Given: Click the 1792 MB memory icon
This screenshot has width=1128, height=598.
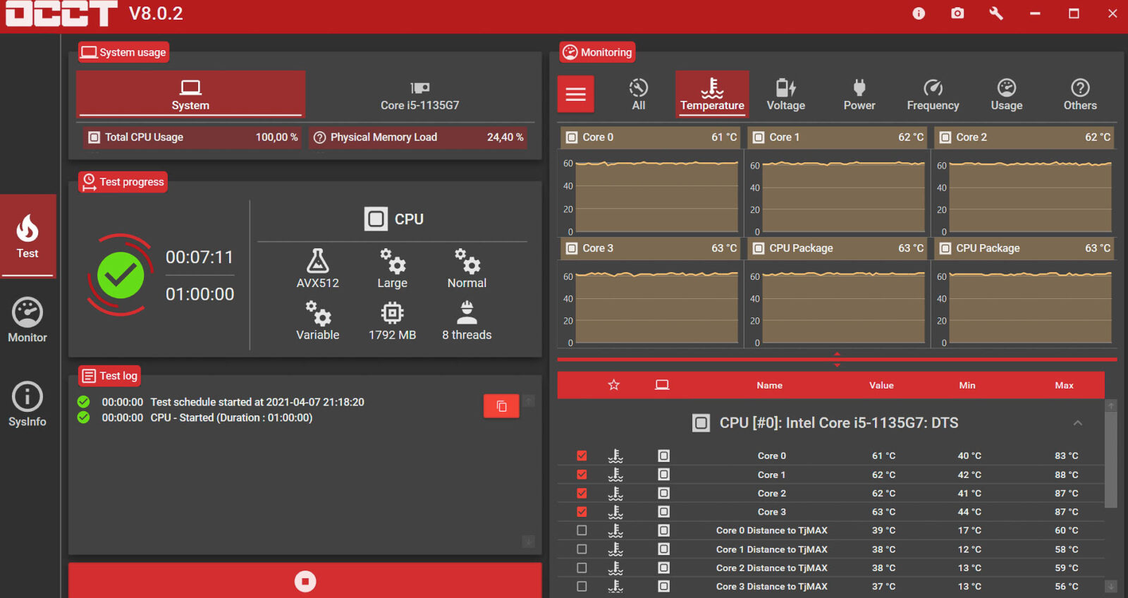Looking at the screenshot, I should click(393, 312).
